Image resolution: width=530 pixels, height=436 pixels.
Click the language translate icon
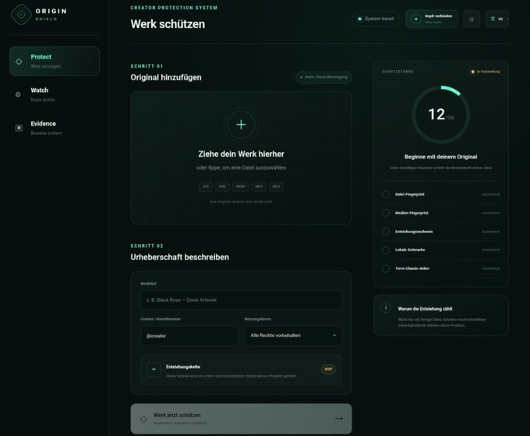pos(493,19)
